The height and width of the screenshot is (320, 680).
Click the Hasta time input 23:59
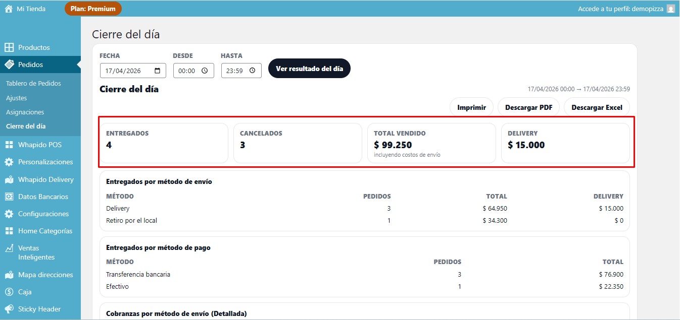[241, 71]
